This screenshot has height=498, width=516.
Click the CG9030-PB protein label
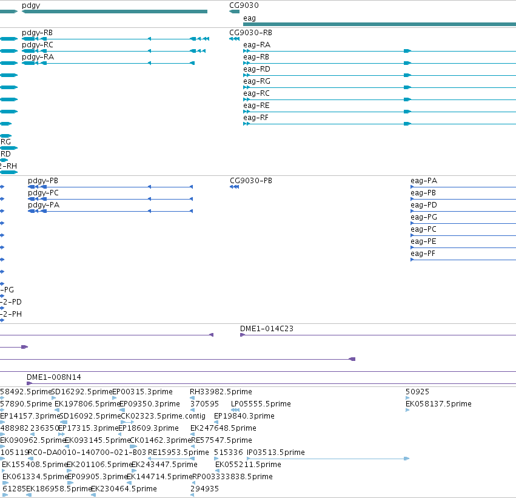251,181
